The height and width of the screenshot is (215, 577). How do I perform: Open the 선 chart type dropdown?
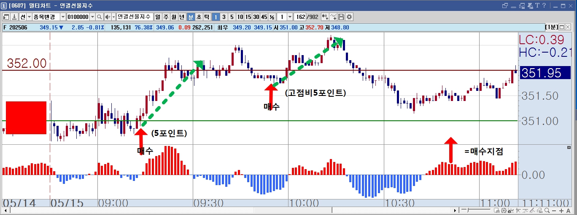coord(29,17)
